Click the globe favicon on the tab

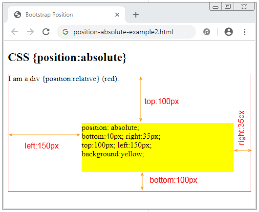(18, 15)
